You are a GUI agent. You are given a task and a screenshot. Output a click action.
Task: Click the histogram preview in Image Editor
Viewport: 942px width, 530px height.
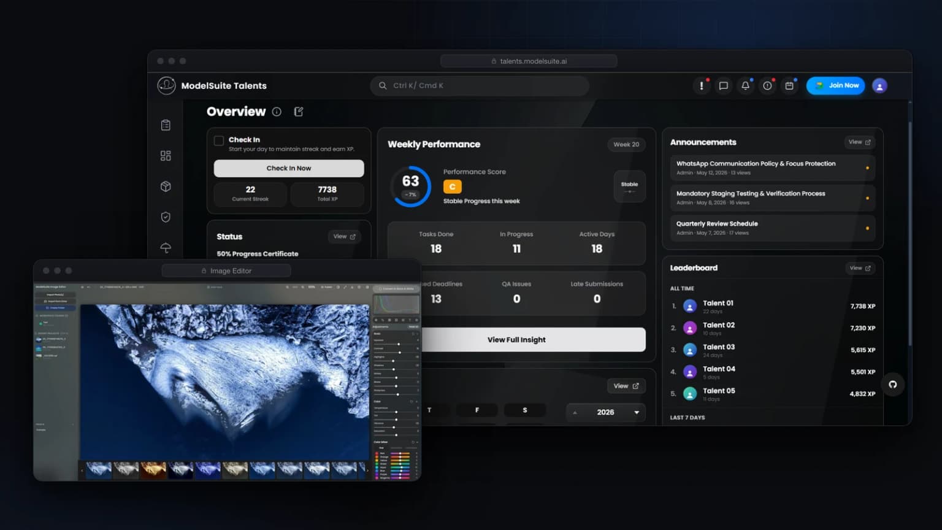coord(396,304)
